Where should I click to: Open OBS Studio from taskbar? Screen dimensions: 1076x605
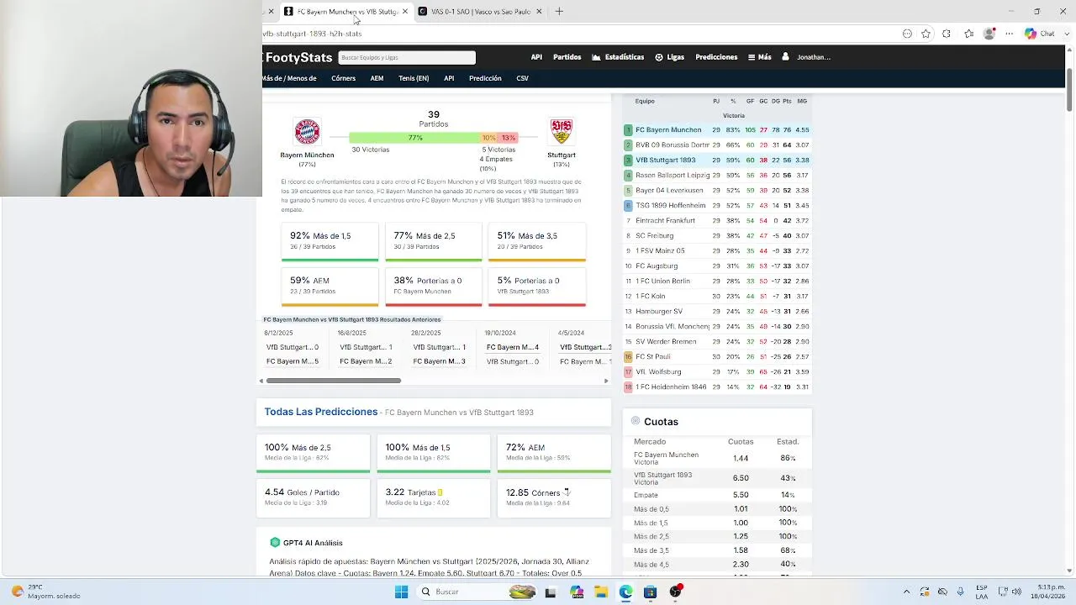click(675, 592)
